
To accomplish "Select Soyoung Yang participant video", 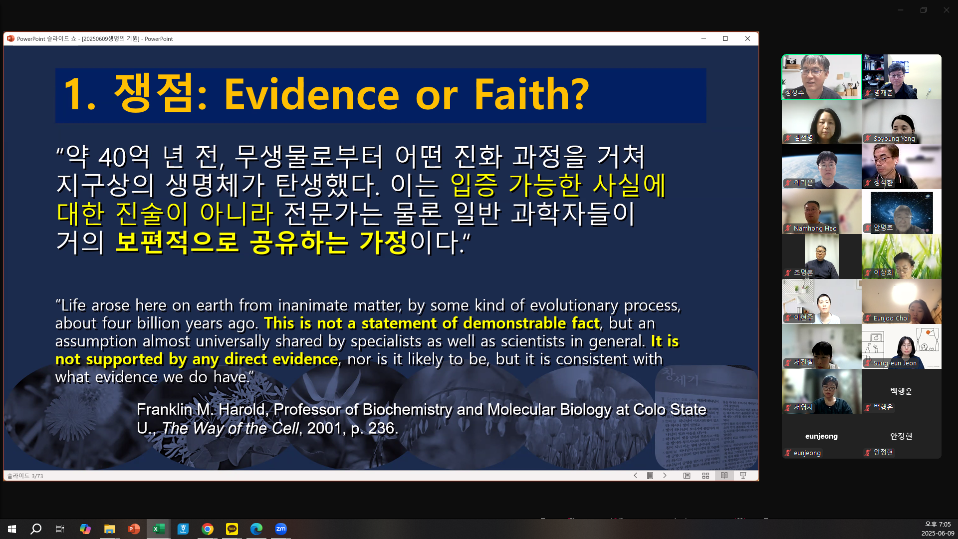I will pyautogui.click(x=901, y=122).
